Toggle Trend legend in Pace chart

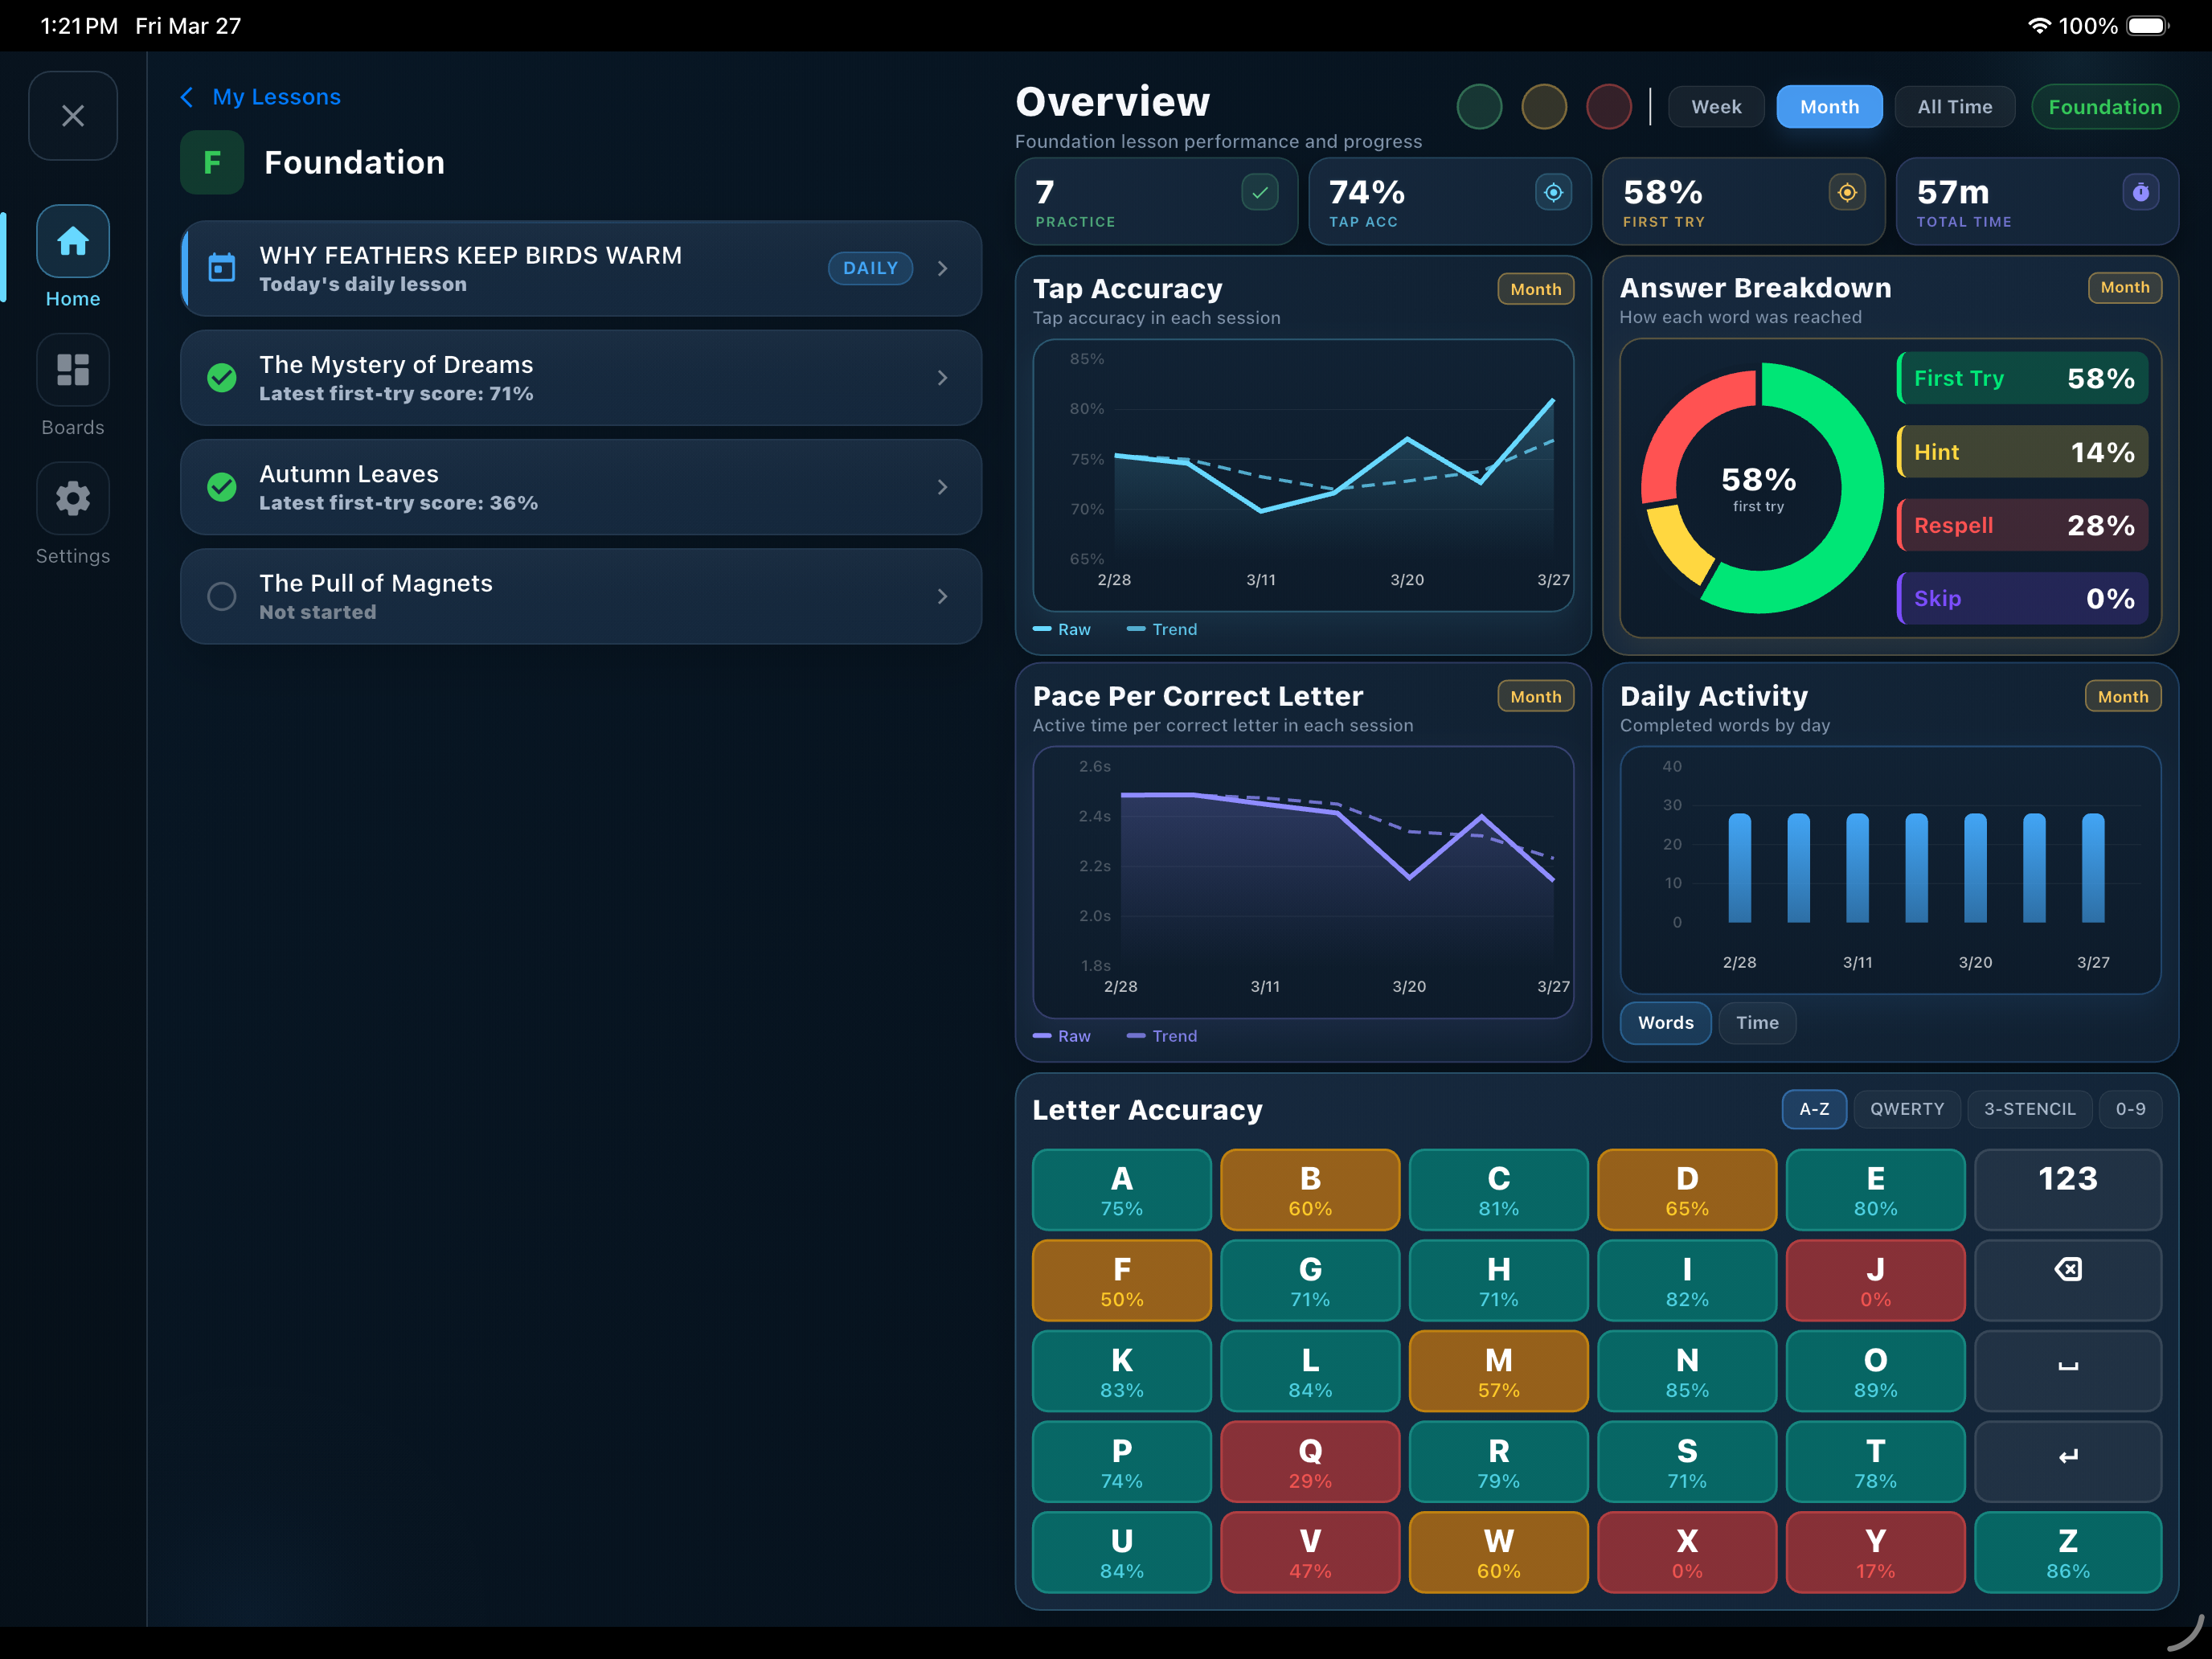click(x=1162, y=1036)
